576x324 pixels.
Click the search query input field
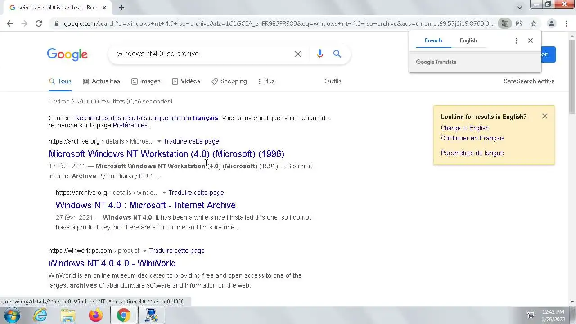click(202, 54)
